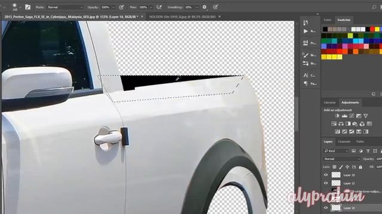Open the Brushes panel icon

pyautogui.click(x=306, y=55)
